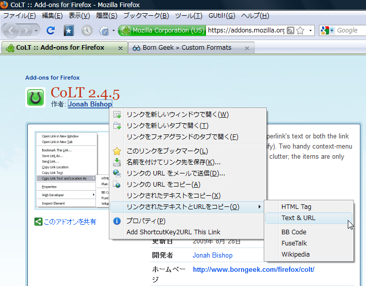366x286 pixels.
Task: Click the new-window icon in context menu
Action: pyautogui.click(x=117, y=115)
